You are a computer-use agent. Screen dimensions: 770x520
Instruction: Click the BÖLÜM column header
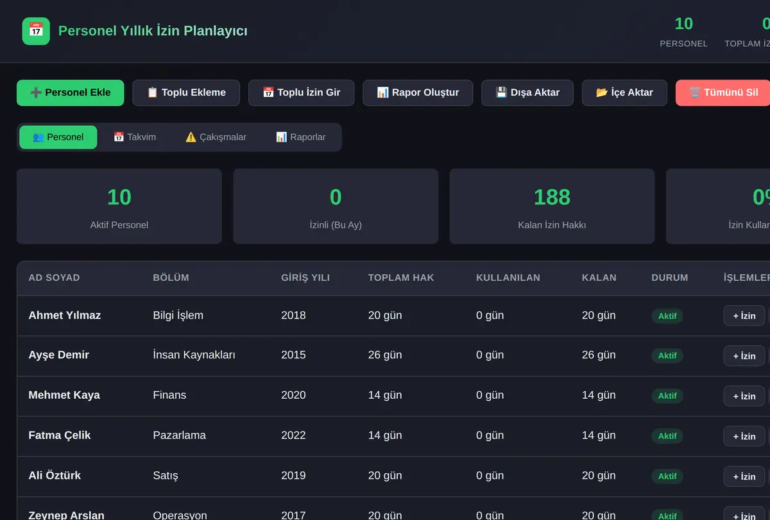[171, 278]
